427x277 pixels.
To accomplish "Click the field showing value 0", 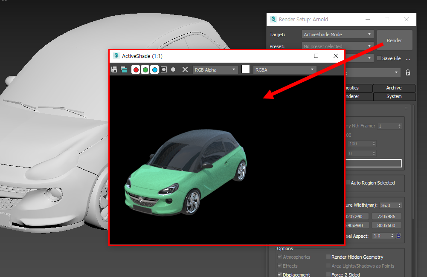I will (360, 153).
